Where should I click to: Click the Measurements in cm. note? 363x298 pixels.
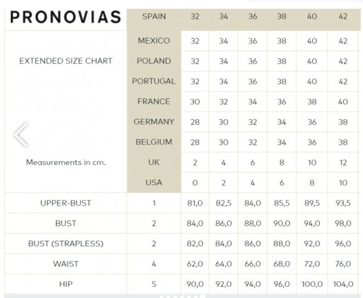pyautogui.click(x=66, y=162)
